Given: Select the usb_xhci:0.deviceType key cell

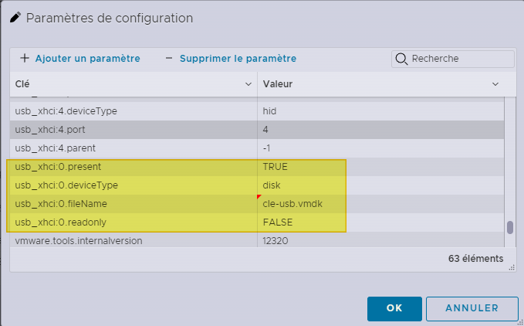Looking at the screenshot, I should (66, 185).
